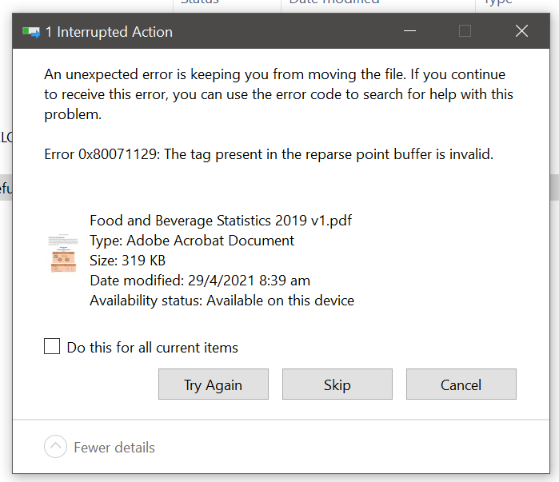Click the 'Status' column header behind dialog
The height and width of the screenshot is (482, 559).
pyautogui.click(x=200, y=2)
